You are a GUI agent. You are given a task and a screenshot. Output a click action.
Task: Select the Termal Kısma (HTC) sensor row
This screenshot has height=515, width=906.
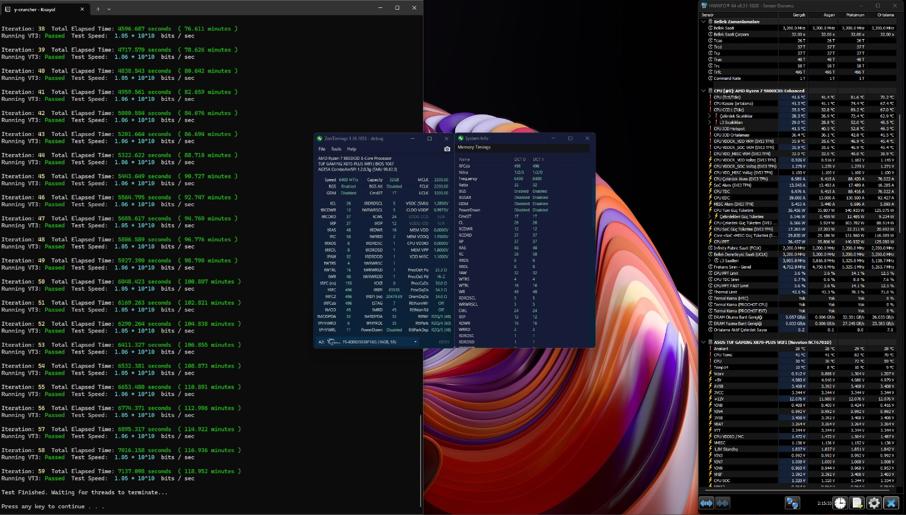point(802,298)
